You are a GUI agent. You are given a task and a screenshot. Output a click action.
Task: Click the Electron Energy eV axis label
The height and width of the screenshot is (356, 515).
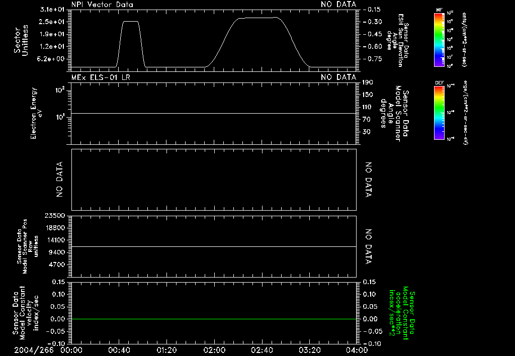pos(36,113)
